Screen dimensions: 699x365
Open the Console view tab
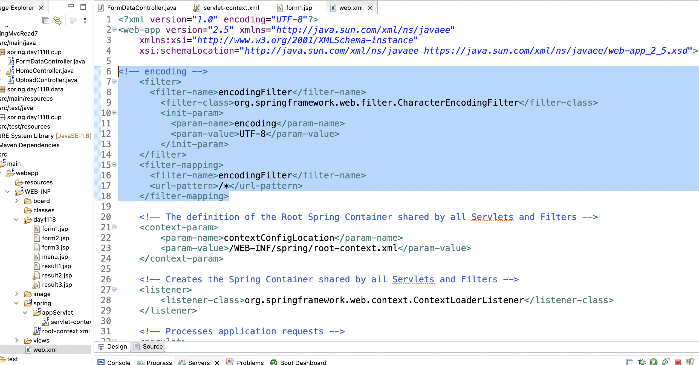(x=114, y=362)
